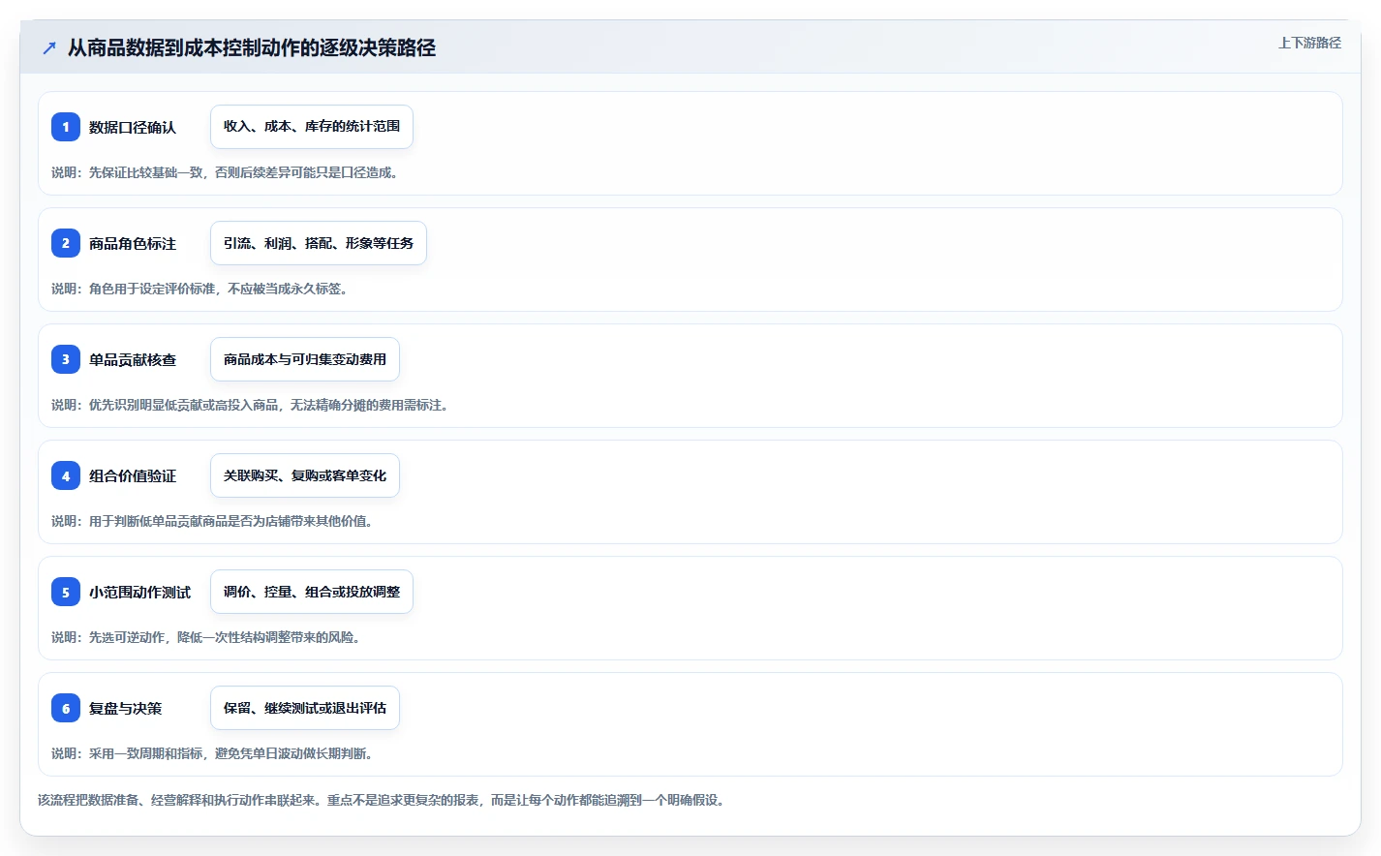1381x856 pixels.
Task: Click the note starting 说明：采用一致周期和指标
Action: pyautogui.click(x=212, y=753)
